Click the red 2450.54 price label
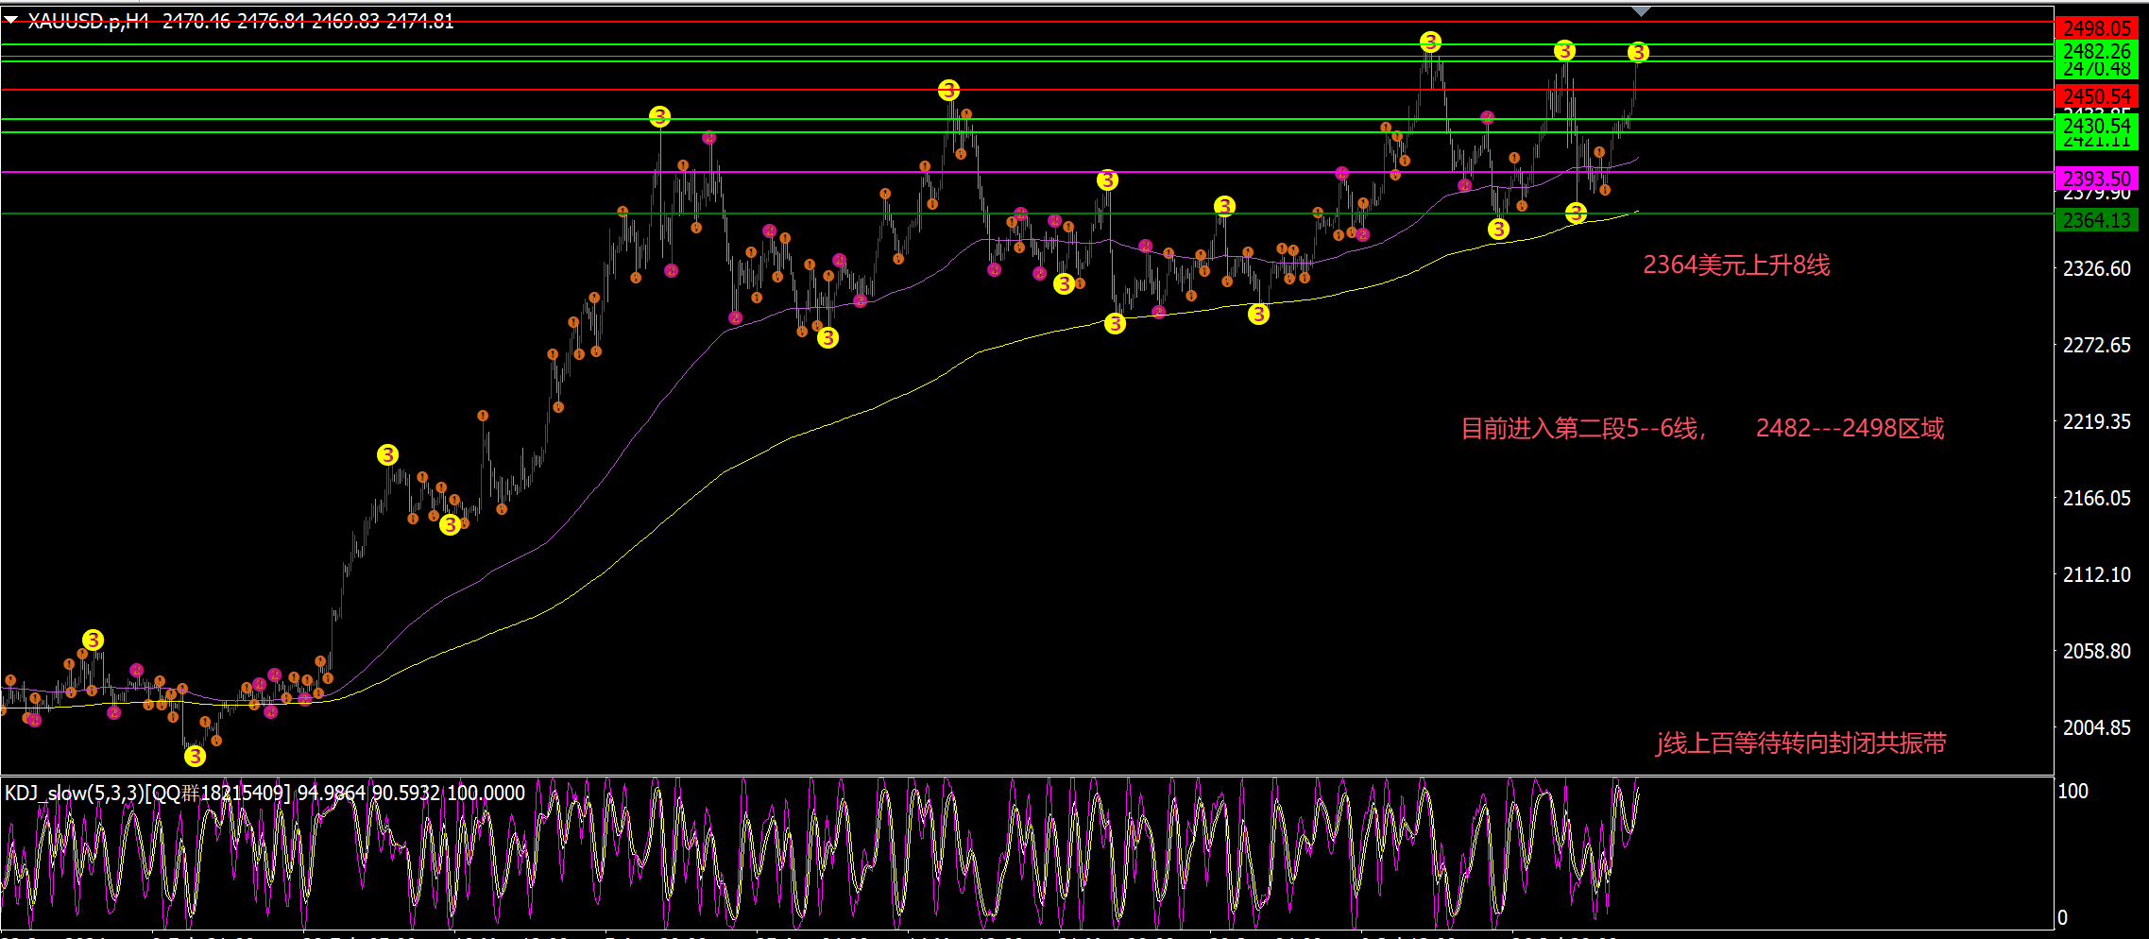 [2096, 96]
